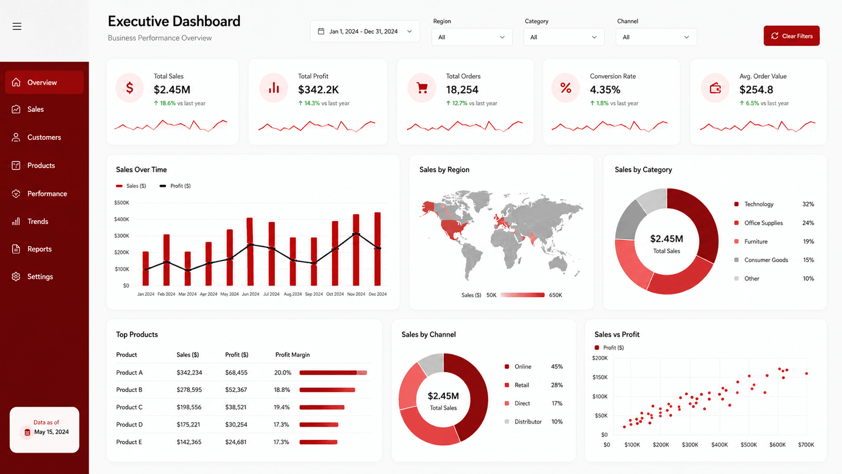Click the Trends bar icon
The image size is (842, 474).
click(16, 221)
